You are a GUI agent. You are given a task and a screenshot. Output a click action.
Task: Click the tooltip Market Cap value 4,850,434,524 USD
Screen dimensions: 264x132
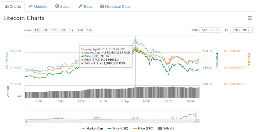[116, 52]
